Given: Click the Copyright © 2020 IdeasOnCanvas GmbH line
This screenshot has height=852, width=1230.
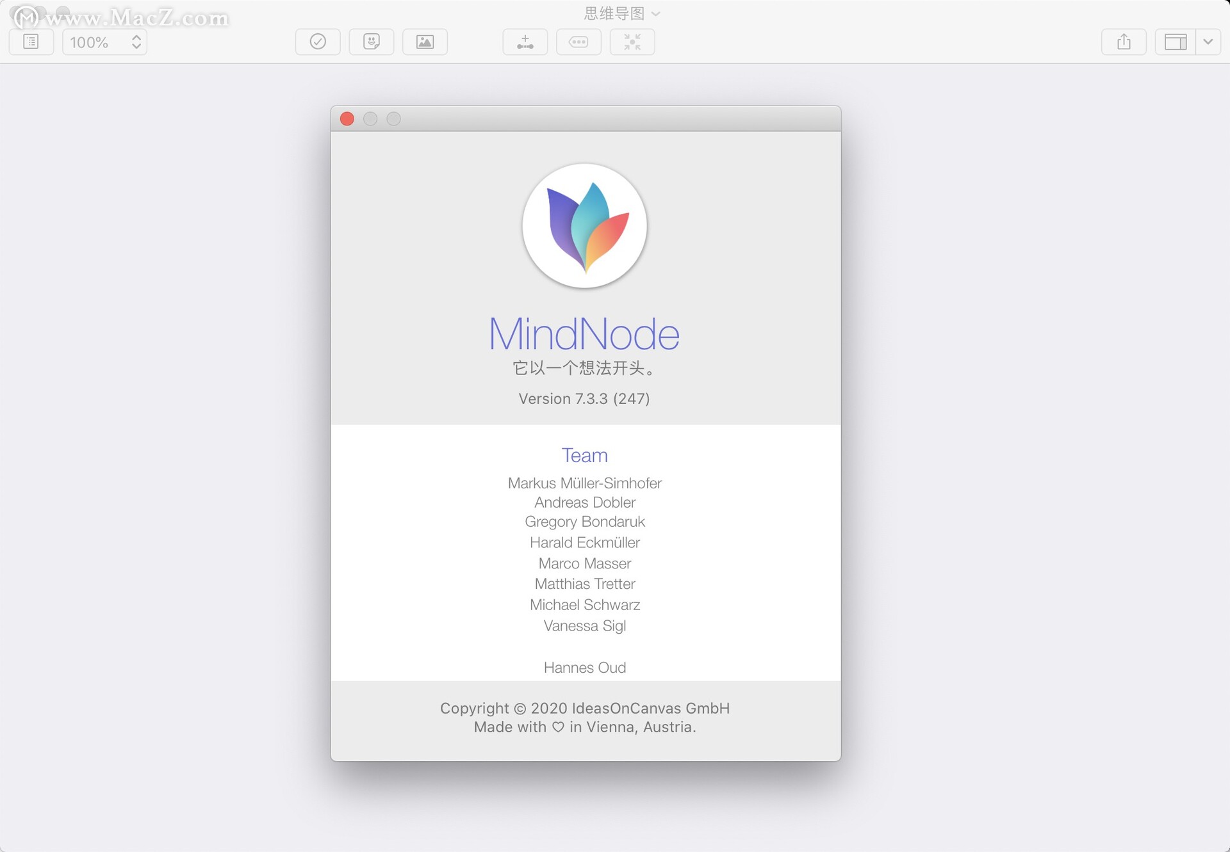Looking at the screenshot, I should pyautogui.click(x=585, y=709).
